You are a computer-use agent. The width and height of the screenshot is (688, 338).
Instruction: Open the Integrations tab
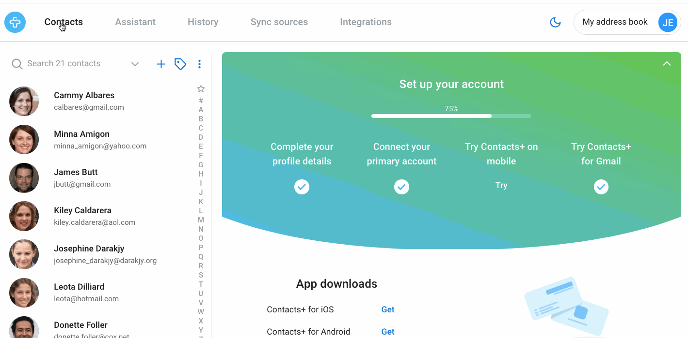[x=366, y=22]
